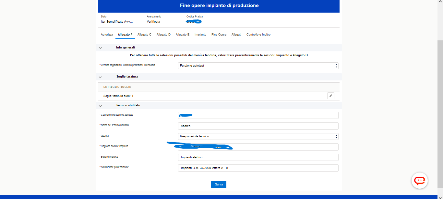
Task: Click the Settore impresa input field
Action: pyautogui.click(x=258, y=157)
